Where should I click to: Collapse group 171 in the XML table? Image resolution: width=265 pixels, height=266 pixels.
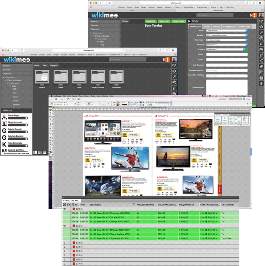(x=65, y=226)
